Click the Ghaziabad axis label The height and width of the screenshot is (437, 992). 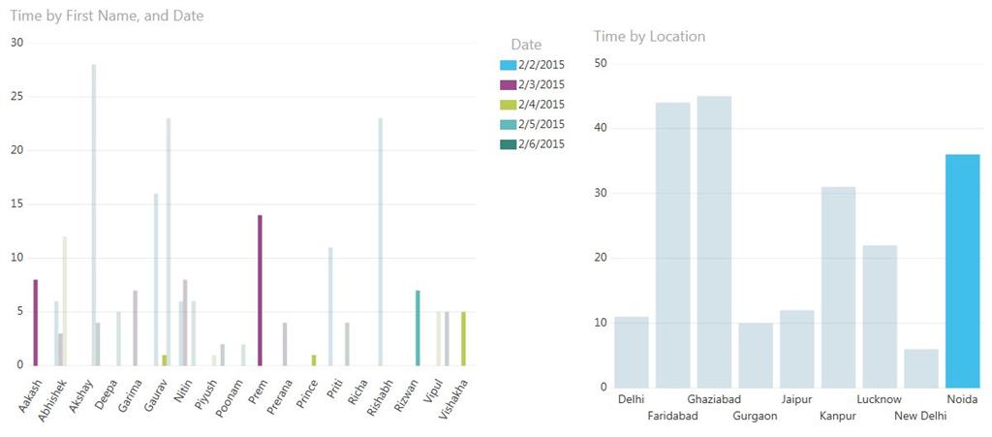(714, 399)
